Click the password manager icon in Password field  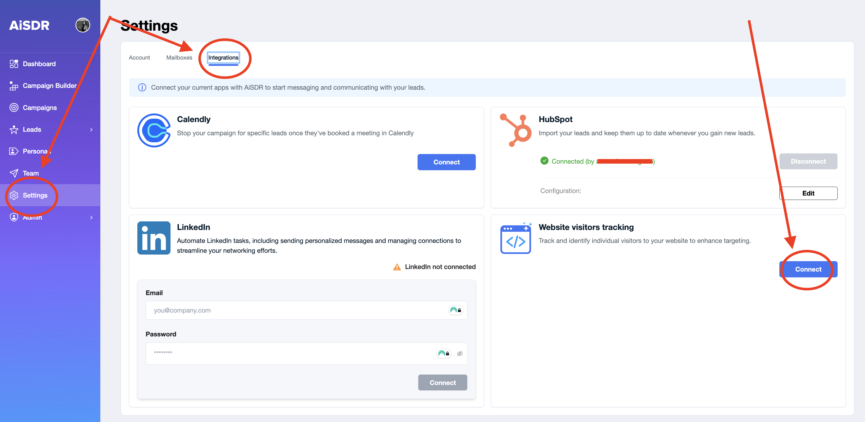coord(444,353)
